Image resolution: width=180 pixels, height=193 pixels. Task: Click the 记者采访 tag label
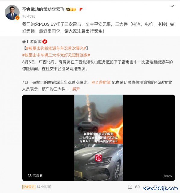[29, 187]
